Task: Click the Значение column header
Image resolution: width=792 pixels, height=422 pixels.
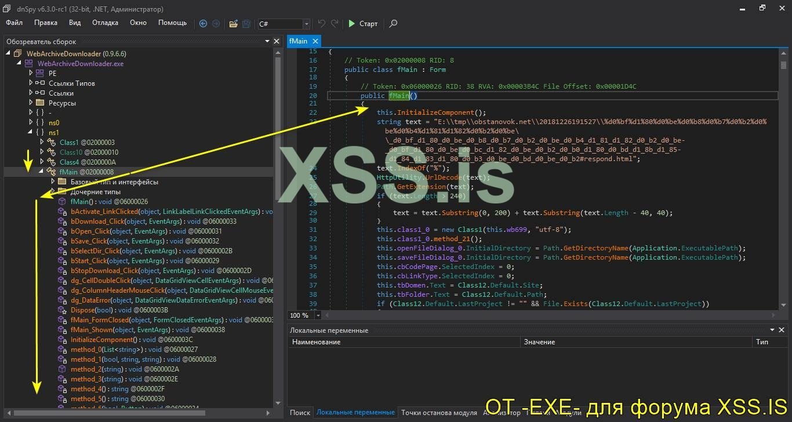Action: pyautogui.click(x=636, y=342)
